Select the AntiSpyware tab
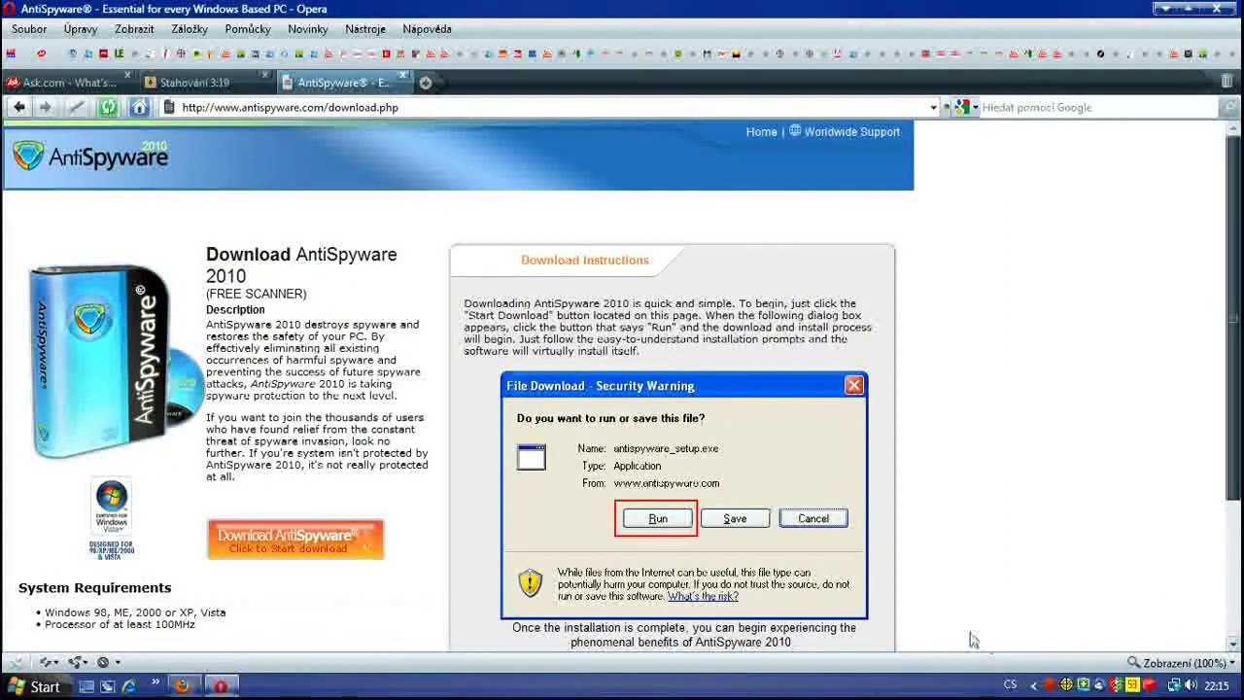 pos(344,83)
